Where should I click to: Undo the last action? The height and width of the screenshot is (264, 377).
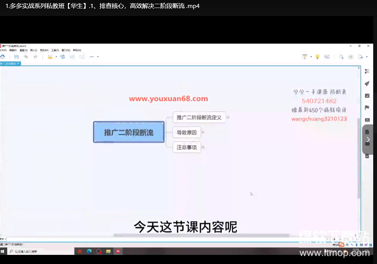tap(26, 57)
